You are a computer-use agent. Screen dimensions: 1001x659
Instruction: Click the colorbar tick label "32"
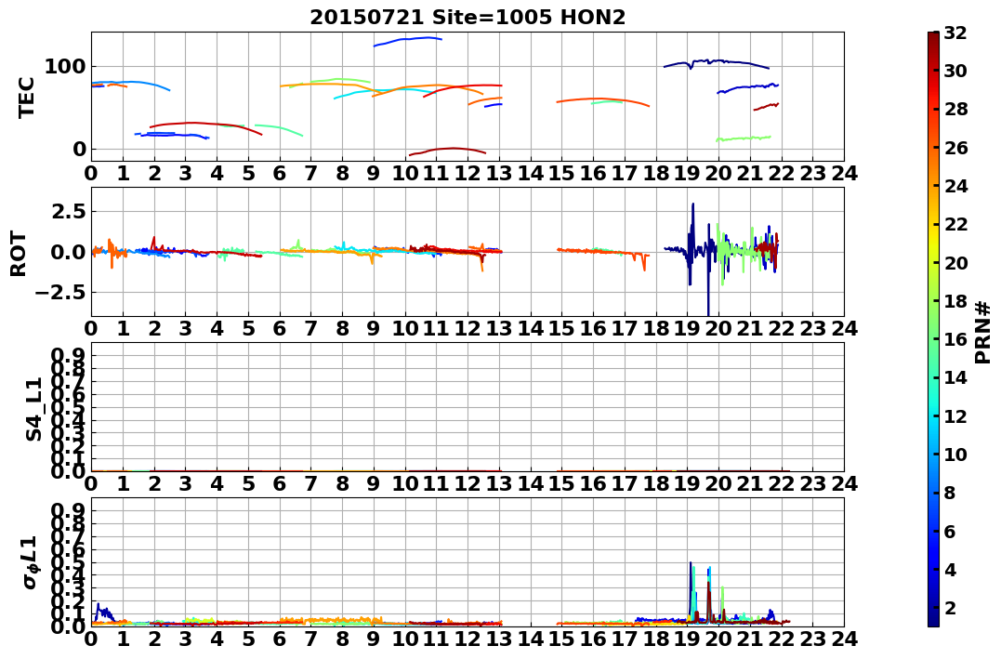pyautogui.click(x=955, y=32)
